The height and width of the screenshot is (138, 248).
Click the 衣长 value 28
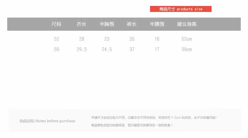[x=82, y=39]
